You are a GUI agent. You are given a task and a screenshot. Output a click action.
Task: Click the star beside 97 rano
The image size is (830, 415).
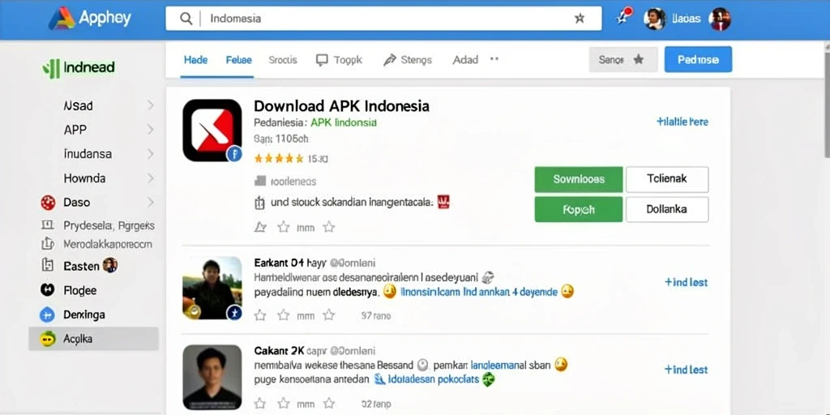329,315
